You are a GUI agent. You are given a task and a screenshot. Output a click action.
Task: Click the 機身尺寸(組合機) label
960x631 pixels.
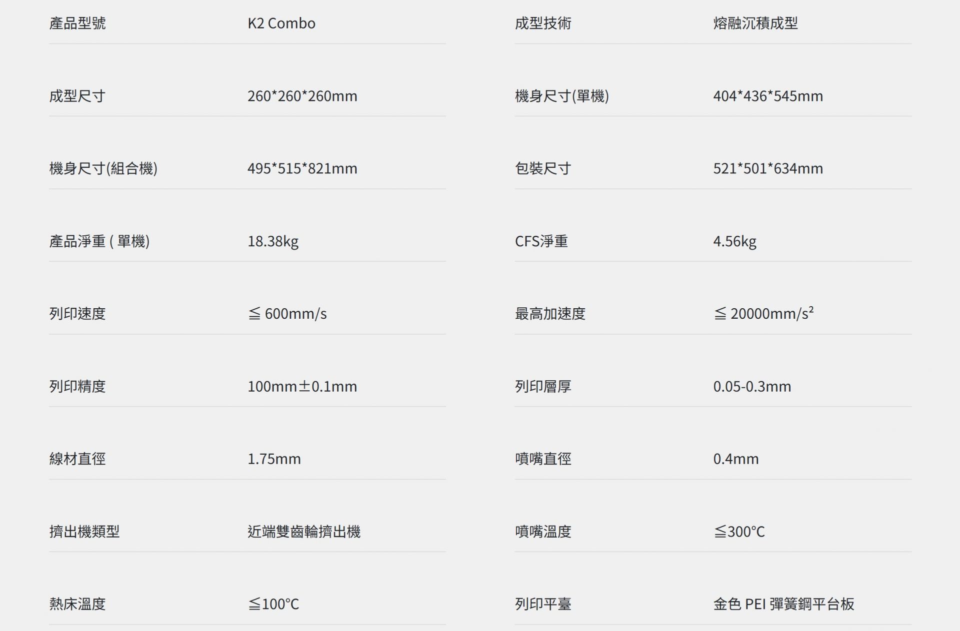point(103,169)
